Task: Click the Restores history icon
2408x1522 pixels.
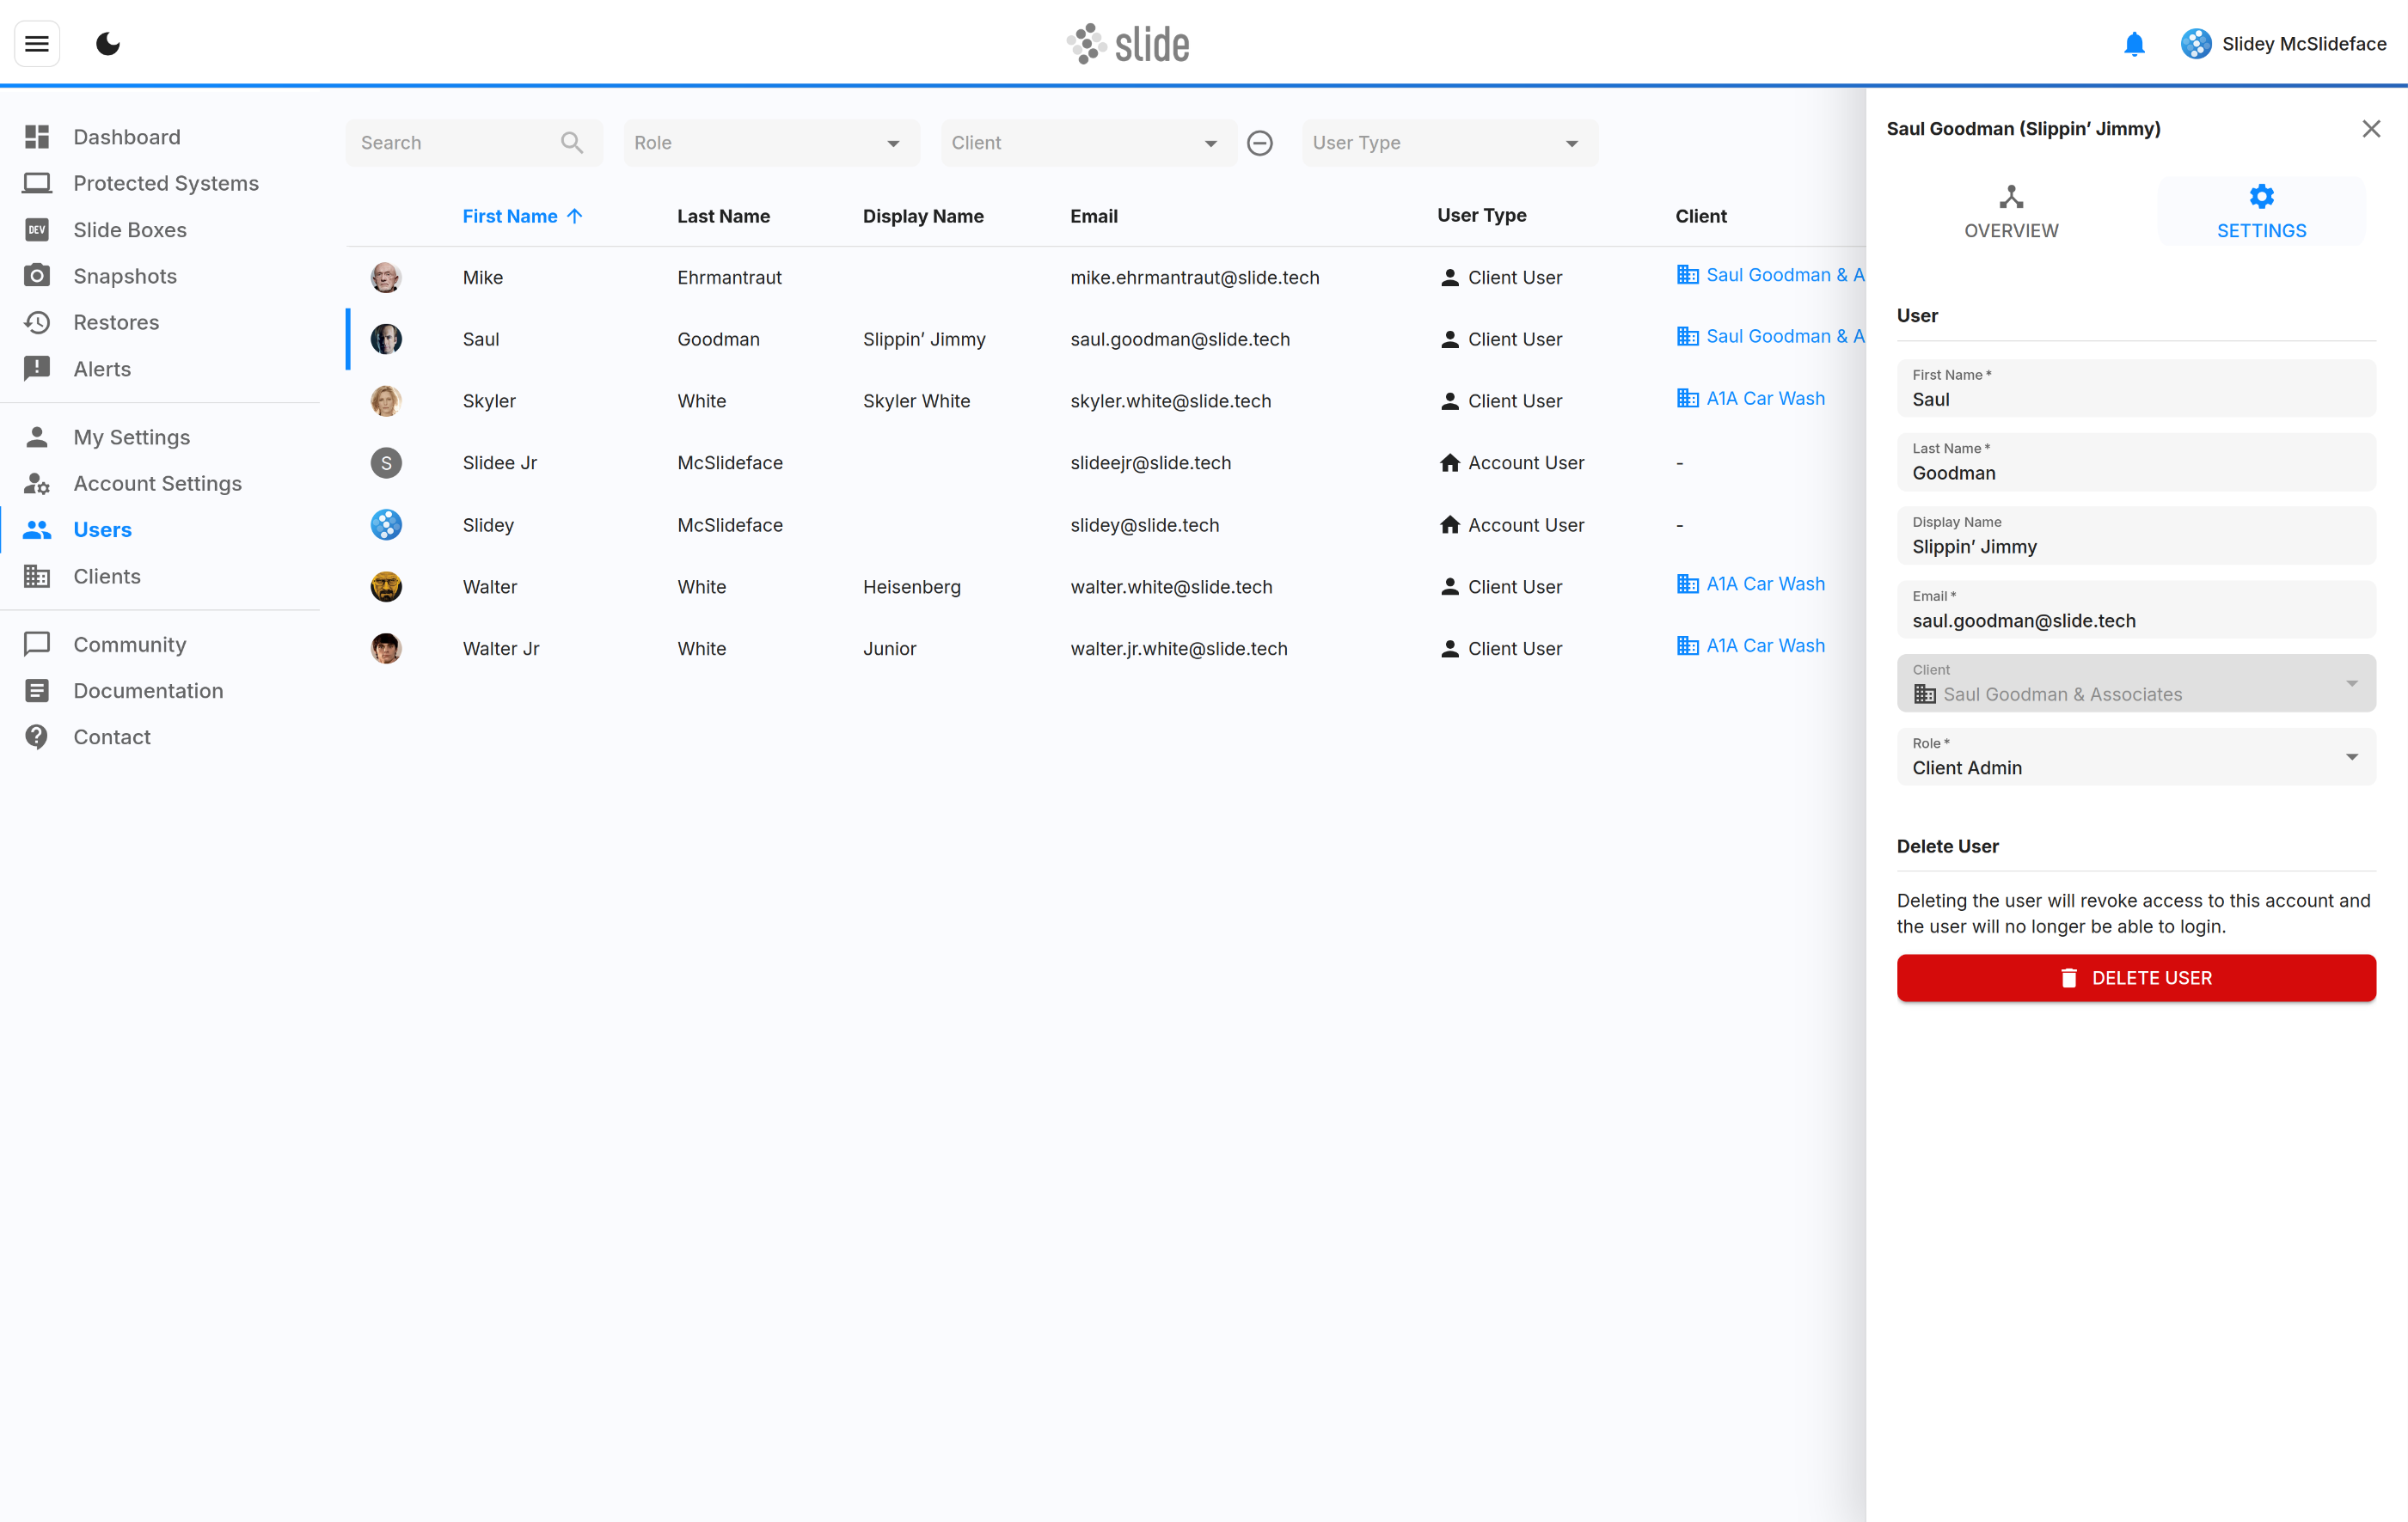Action: [x=37, y=321]
